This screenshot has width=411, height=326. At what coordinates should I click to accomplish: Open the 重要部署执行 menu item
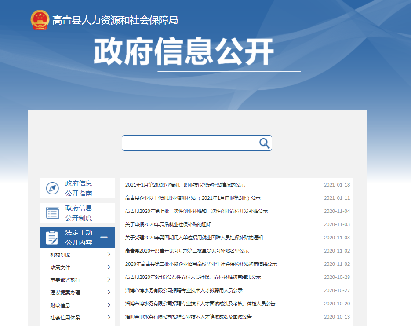click(x=65, y=280)
